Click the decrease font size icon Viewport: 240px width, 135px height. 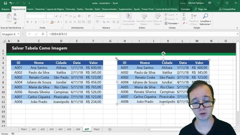(61, 16)
